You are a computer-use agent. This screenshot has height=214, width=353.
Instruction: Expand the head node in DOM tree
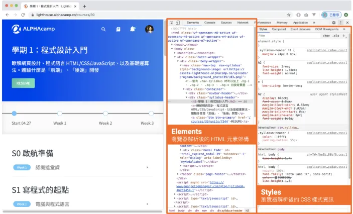172,45
